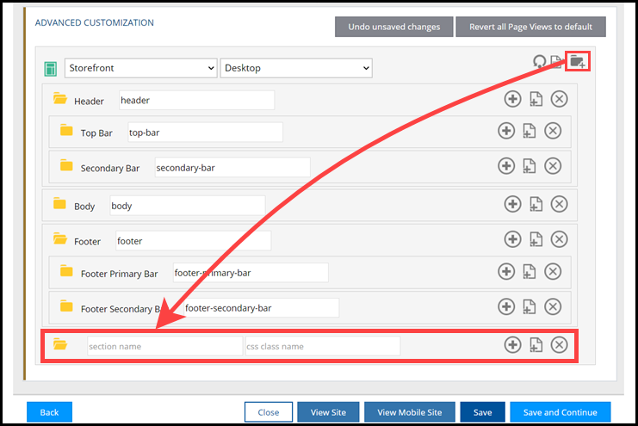Viewport: 638px width, 426px height.
Task: Click plus circle icon in the new empty section row
Action: (x=512, y=345)
